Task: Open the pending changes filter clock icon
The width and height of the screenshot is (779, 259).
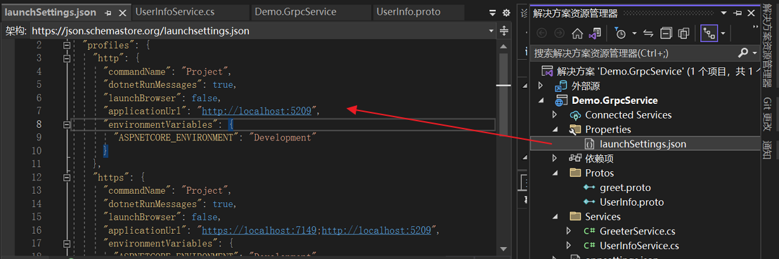Action: tap(621, 34)
